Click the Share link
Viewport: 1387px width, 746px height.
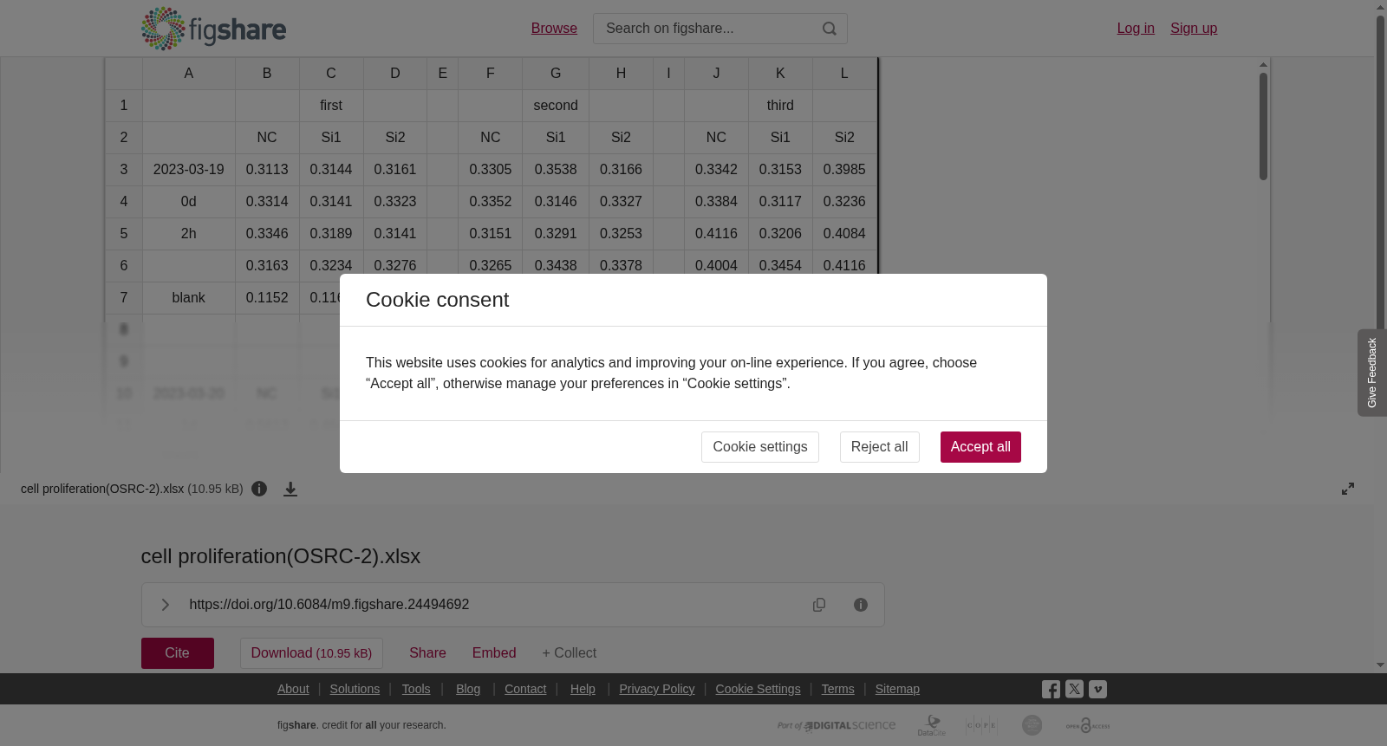[427, 653]
